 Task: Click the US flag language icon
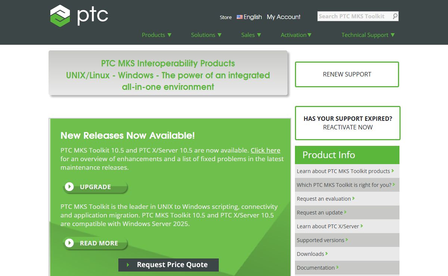(x=240, y=17)
